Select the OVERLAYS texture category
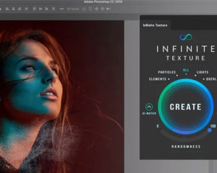 (x=211, y=79)
